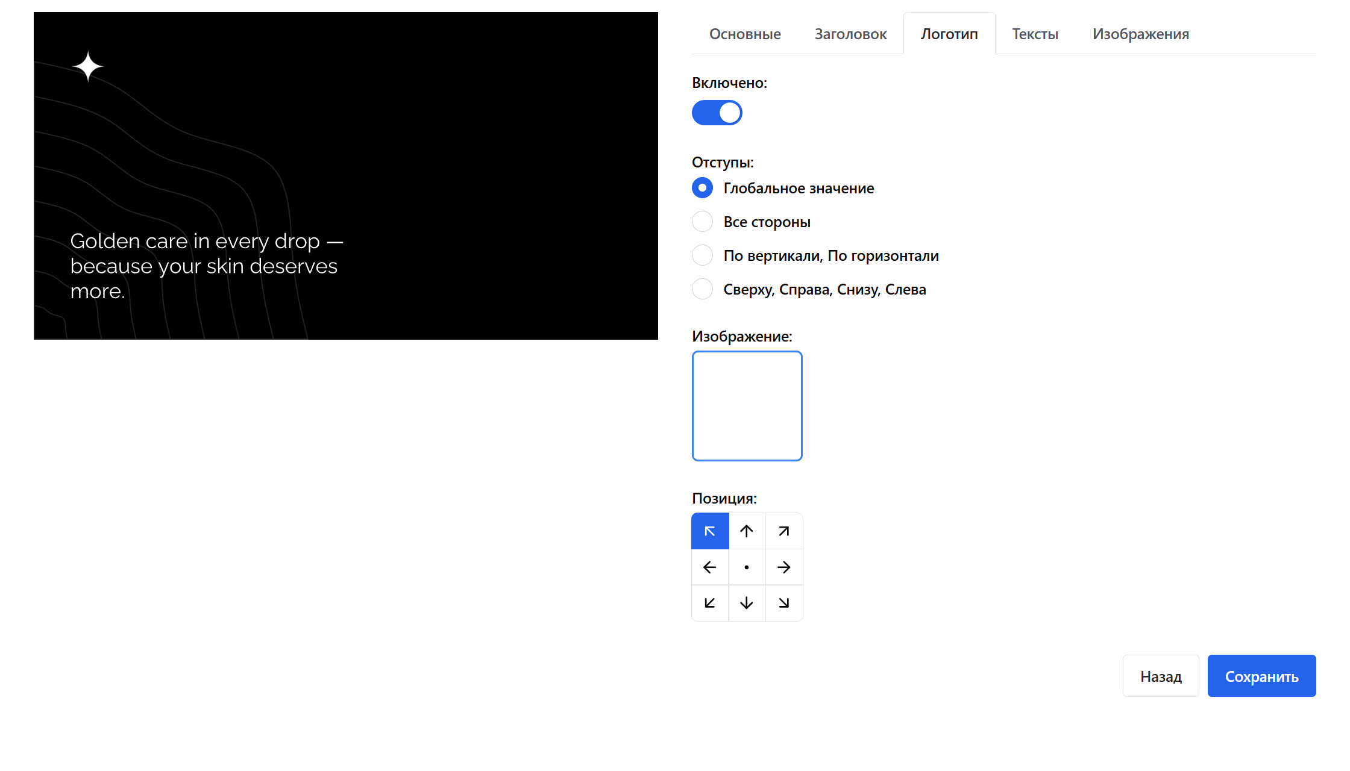This screenshot has height=771, width=1350.
Task: Disable the Включено logo toggle
Action: point(717,113)
